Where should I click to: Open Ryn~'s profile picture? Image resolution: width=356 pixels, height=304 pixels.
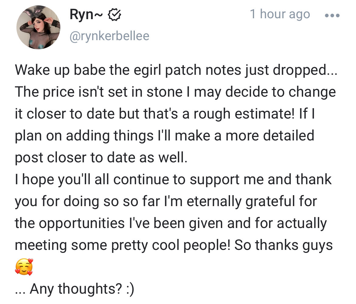click(x=38, y=27)
